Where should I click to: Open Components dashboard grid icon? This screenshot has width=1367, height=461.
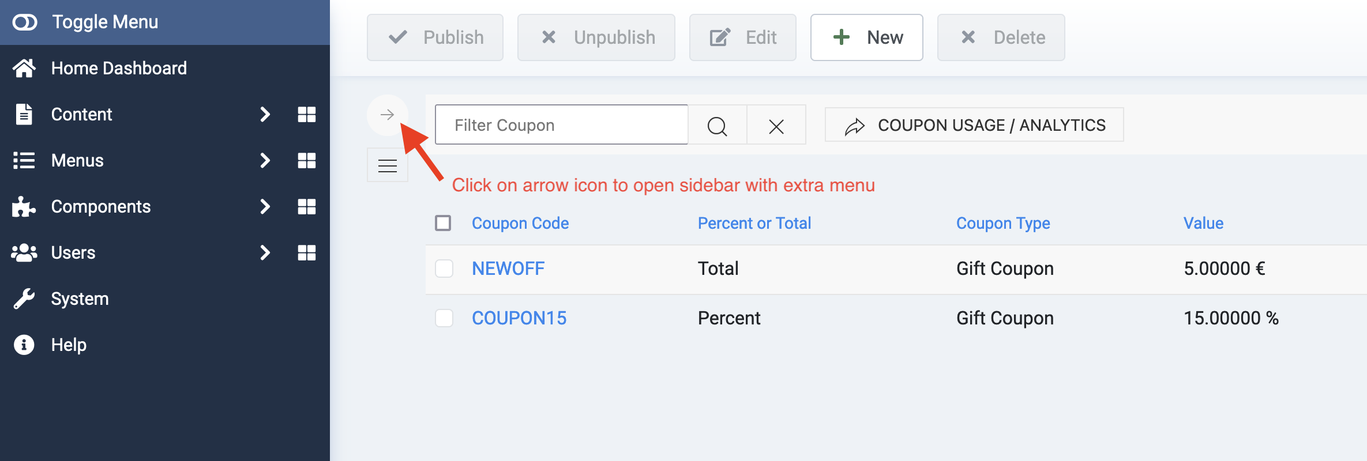(x=306, y=206)
